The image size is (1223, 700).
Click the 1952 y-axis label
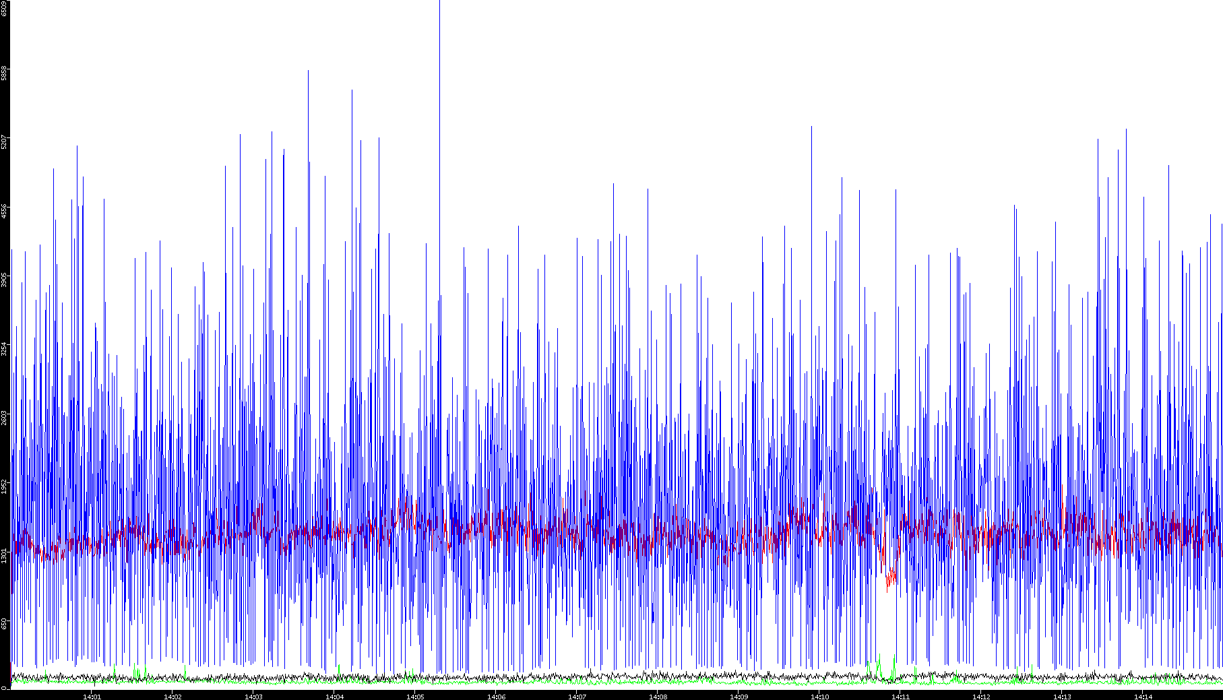[4, 486]
